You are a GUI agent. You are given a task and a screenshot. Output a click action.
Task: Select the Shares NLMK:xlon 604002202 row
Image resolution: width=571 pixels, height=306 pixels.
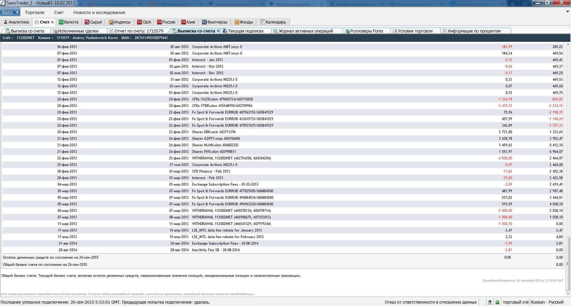coord(283,145)
